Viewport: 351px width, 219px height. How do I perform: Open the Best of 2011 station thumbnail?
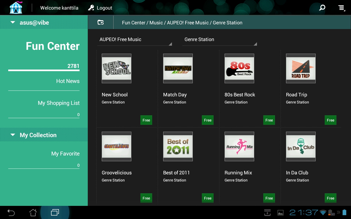(x=178, y=146)
